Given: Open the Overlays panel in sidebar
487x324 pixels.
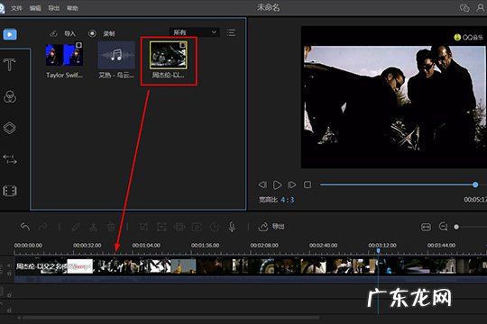Looking at the screenshot, I should pos(9,128).
